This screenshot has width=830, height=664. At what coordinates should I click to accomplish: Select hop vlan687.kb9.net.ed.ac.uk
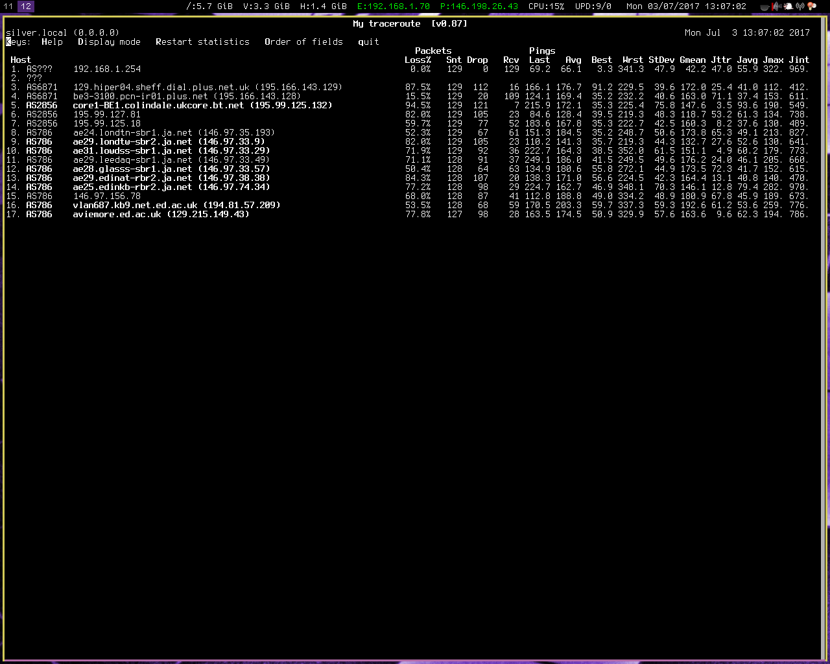[x=176, y=205]
